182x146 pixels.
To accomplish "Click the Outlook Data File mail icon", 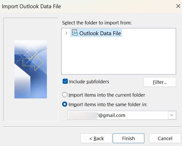I will [x=75, y=33].
